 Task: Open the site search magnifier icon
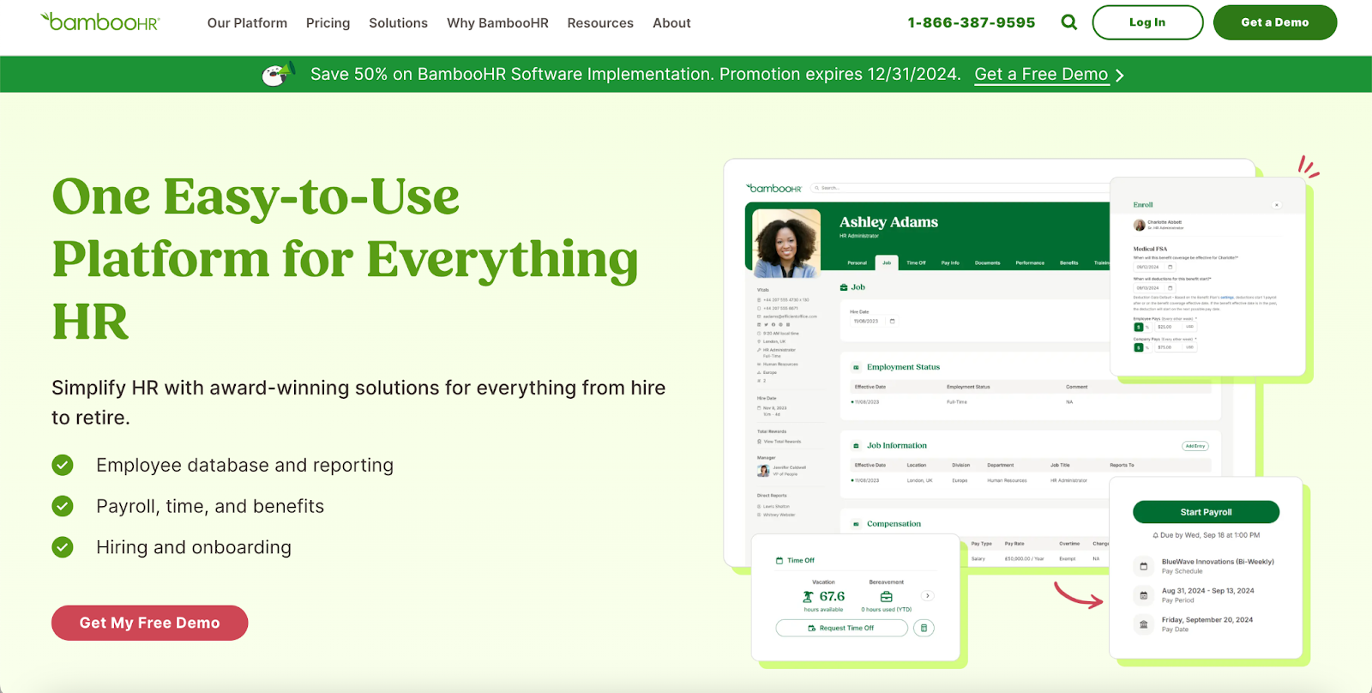(x=1068, y=22)
